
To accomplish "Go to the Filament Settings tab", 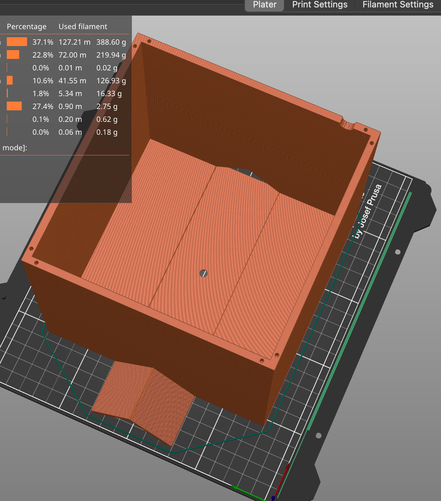I will click(x=398, y=5).
